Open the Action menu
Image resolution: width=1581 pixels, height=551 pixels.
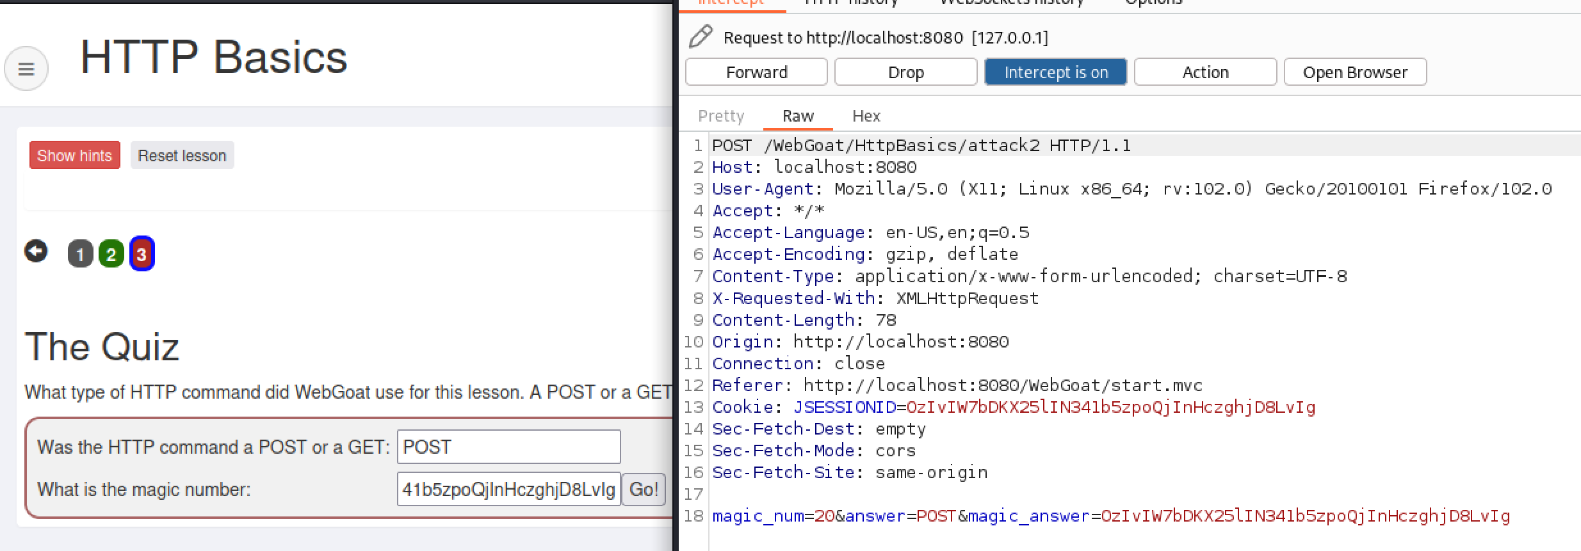[x=1204, y=72]
